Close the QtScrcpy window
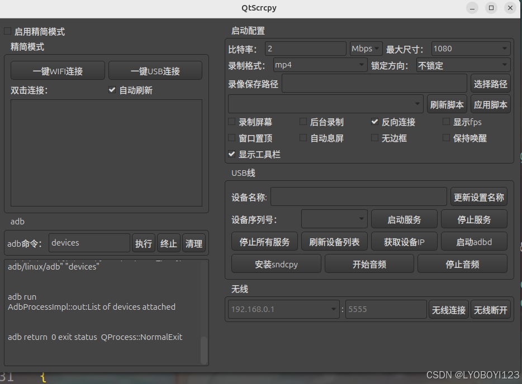The image size is (522, 384). [x=510, y=8]
